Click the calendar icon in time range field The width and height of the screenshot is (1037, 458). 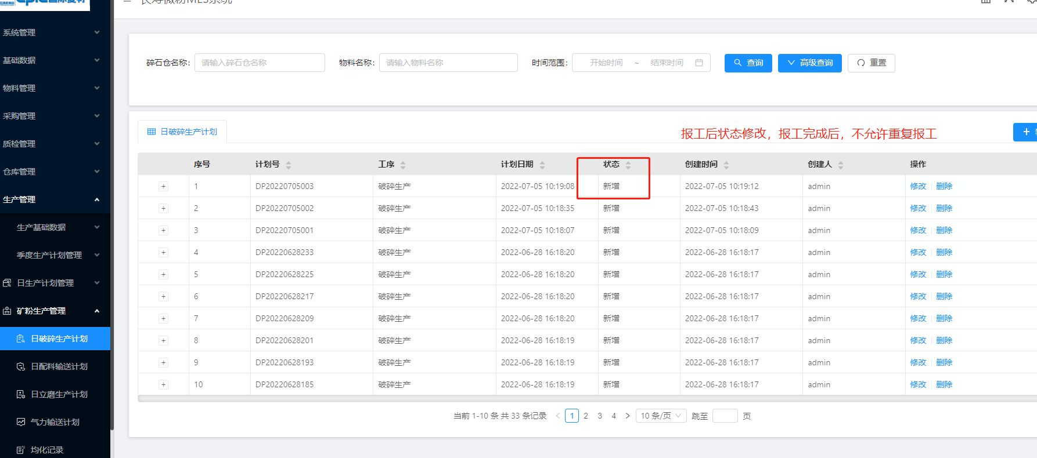click(x=699, y=63)
